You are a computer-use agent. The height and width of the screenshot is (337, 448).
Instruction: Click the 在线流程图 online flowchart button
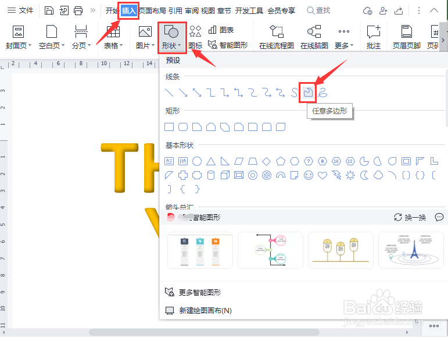point(276,37)
